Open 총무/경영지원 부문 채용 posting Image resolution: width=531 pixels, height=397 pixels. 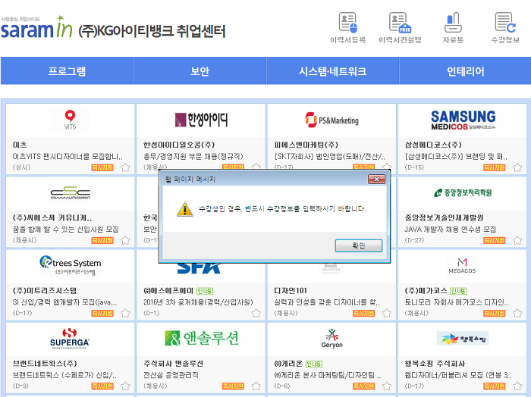coord(193,157)
